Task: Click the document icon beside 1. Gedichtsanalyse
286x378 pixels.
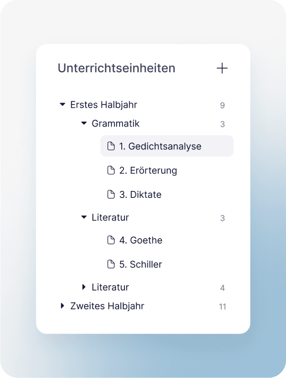Action: [x=111, y=146]
